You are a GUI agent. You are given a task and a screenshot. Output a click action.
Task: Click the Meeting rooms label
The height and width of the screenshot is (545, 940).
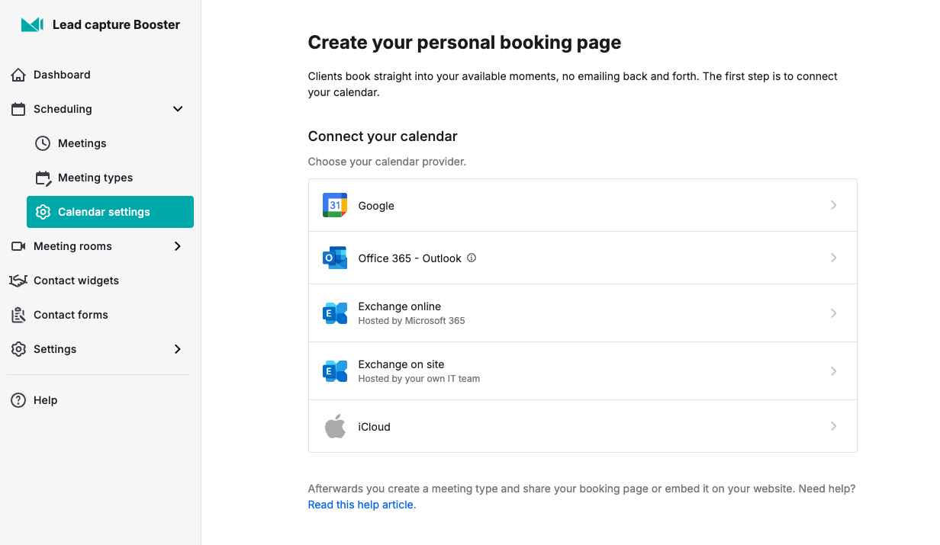72,246
